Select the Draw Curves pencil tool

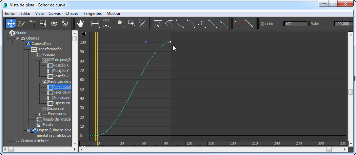click(x=22, y=23)
